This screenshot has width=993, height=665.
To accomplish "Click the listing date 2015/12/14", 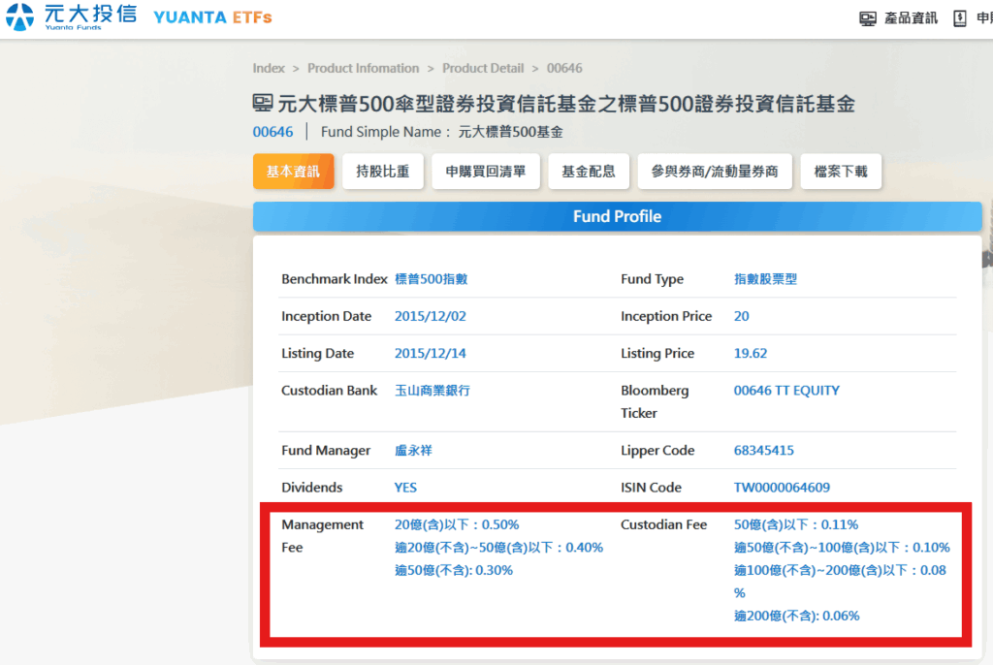I will coord(430,353).
